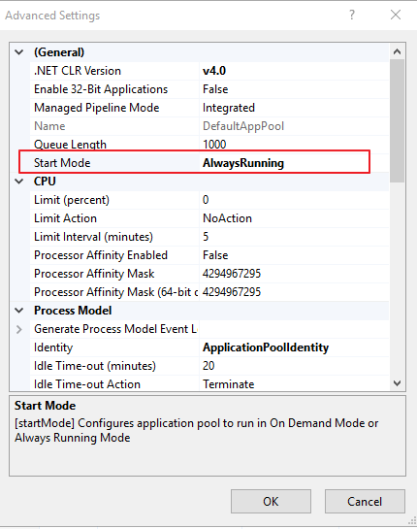Image resolution: width=417 pixels, height=529 pixels.
Task: Click the vertical scrollbar thumb
Action: 397,120
